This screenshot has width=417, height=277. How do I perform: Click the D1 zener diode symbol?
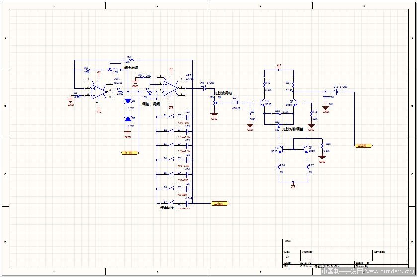click(x=128, y=101)
